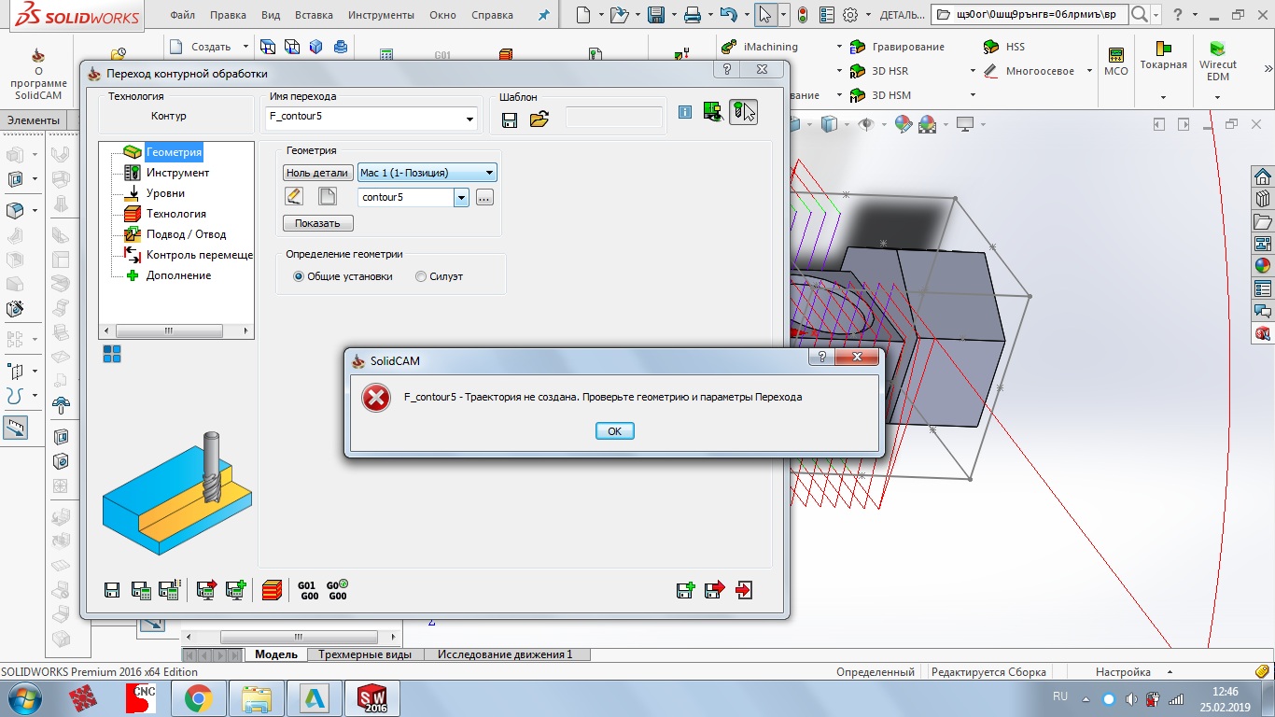Open the Вставка menu
This screenshot has height=717, width=1275.
point(314,15)
